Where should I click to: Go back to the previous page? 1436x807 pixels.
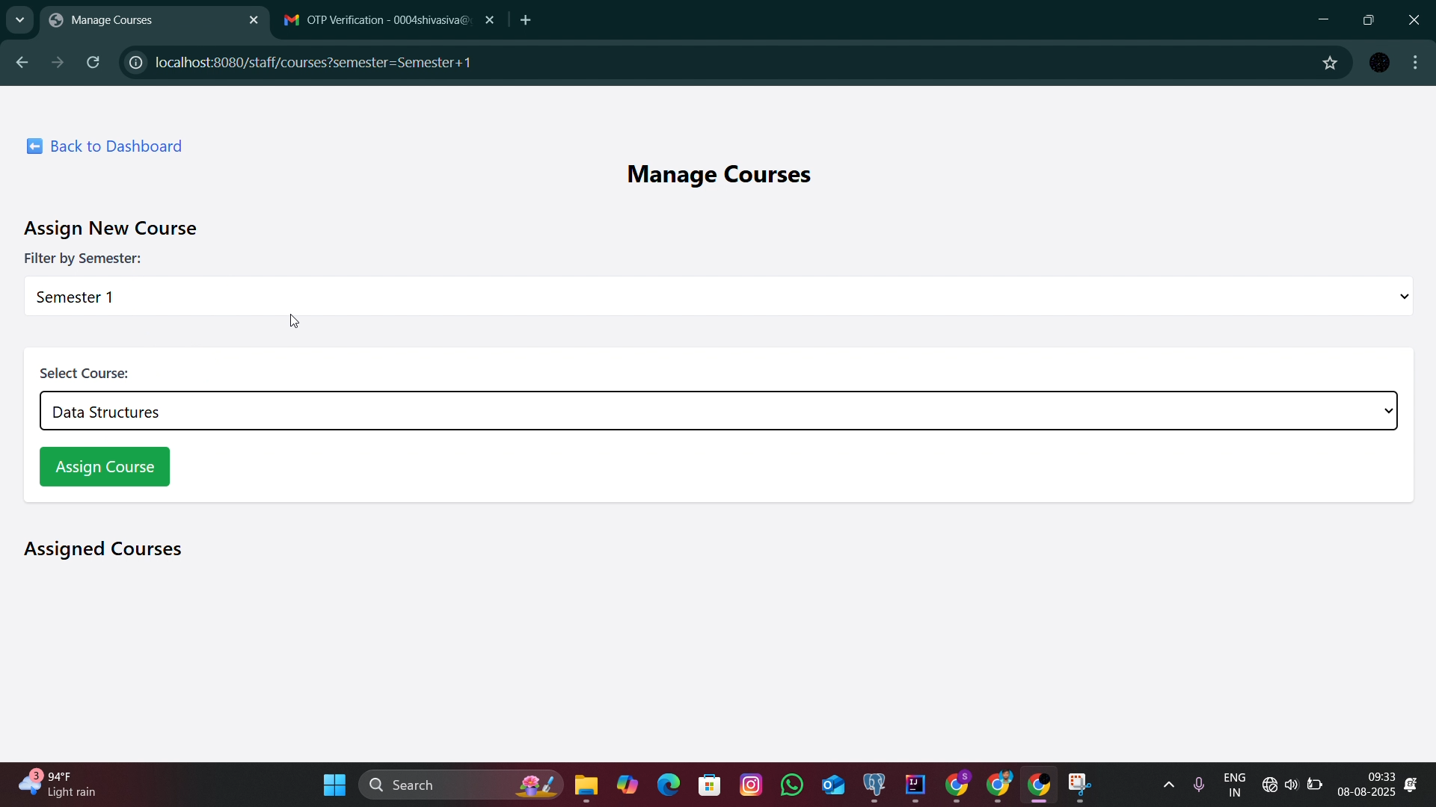(x=22, y=63)
